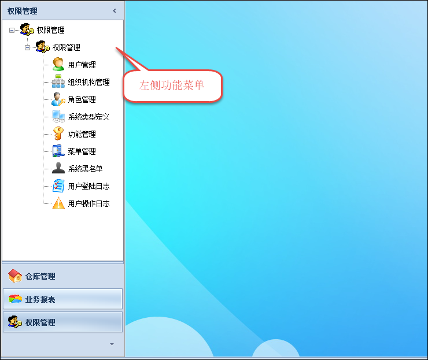Select the root 权限管理 tree label
This screenshot has width=428, height=360.
pos(51,30)
